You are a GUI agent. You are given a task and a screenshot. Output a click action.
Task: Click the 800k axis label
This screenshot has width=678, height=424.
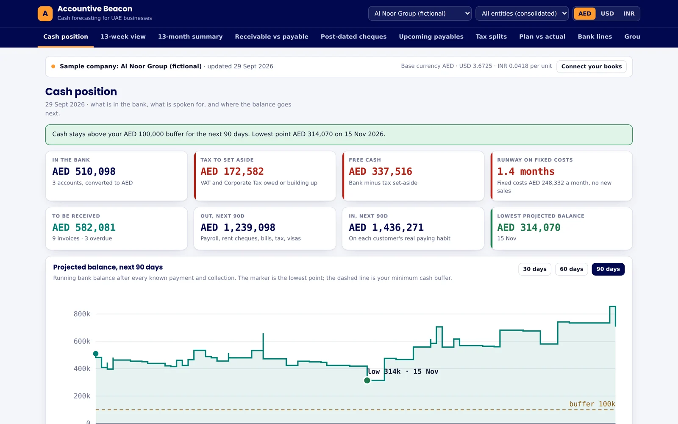click(x=82, y=314)
